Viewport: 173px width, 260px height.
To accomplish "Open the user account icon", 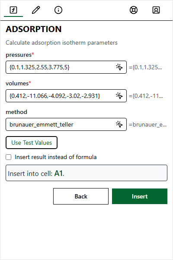I will (156, 10).
